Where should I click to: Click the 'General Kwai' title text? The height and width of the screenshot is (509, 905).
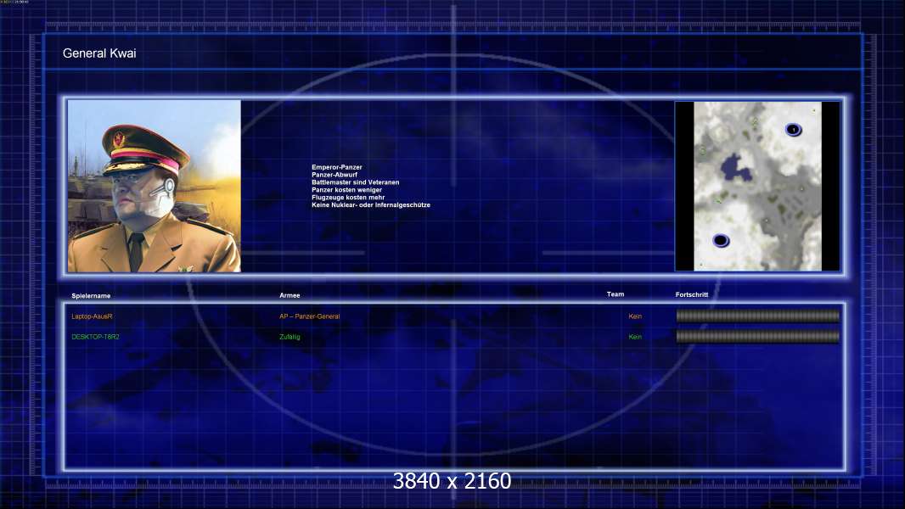pyautogui.click(x=99, y=53)
